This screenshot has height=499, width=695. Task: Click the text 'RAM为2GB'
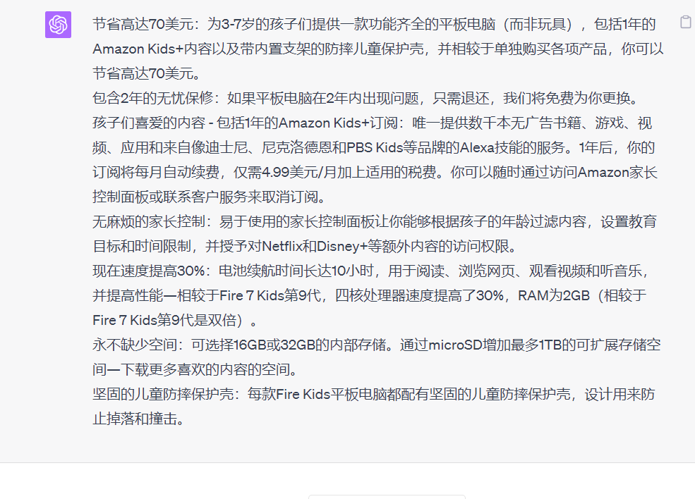[554, 295]
